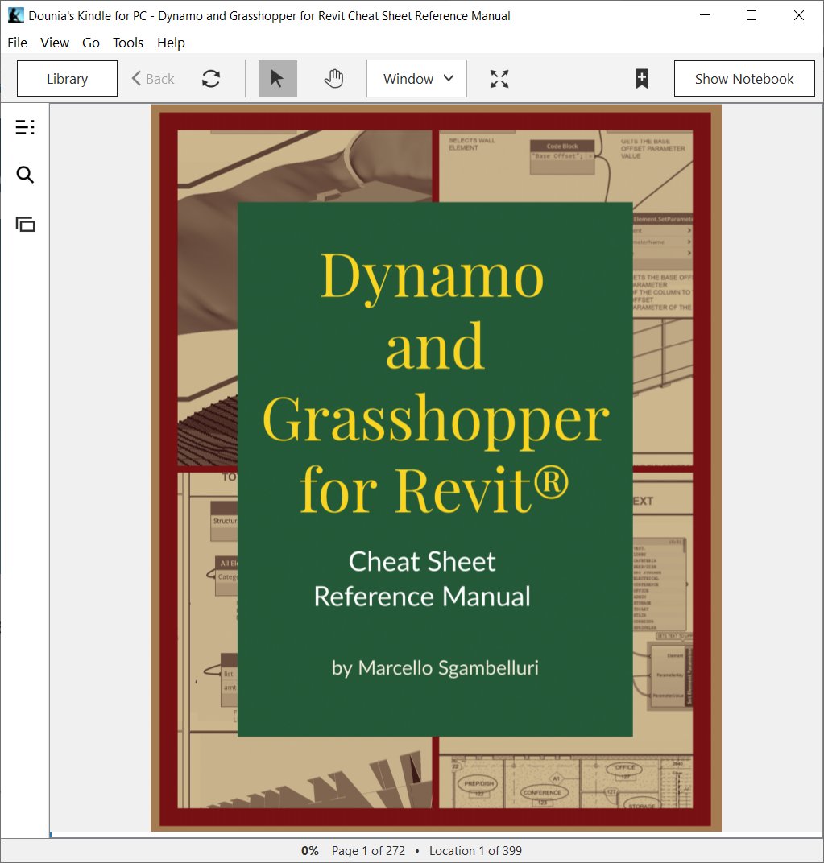Switch to the hand pan tool
Image resolution: width=824 pixels, height=863 pixels.
point(333,79)
